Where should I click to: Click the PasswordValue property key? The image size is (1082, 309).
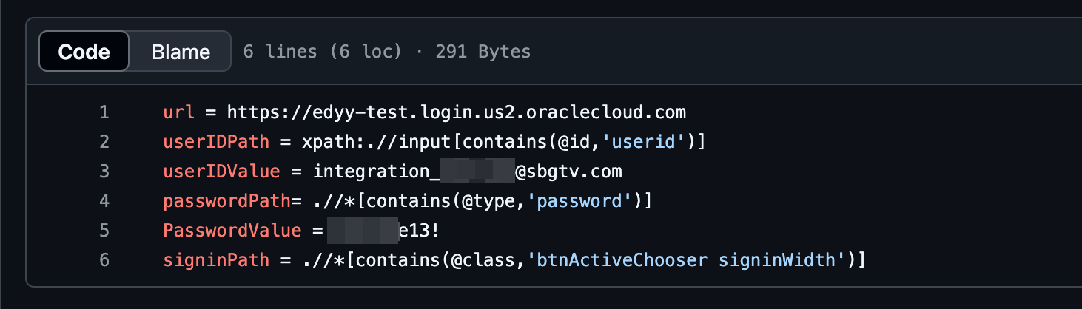point(232,230)
